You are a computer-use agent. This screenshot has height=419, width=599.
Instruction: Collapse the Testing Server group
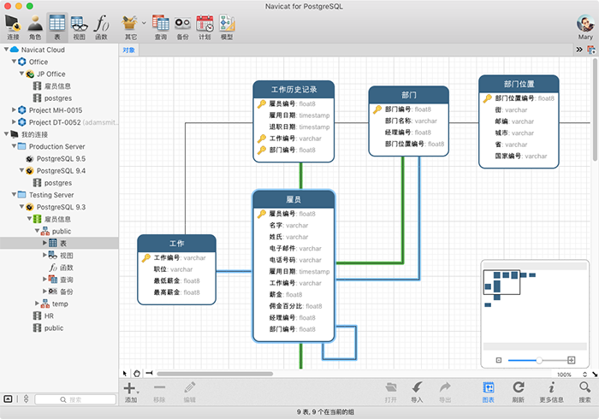coord(14,194)
